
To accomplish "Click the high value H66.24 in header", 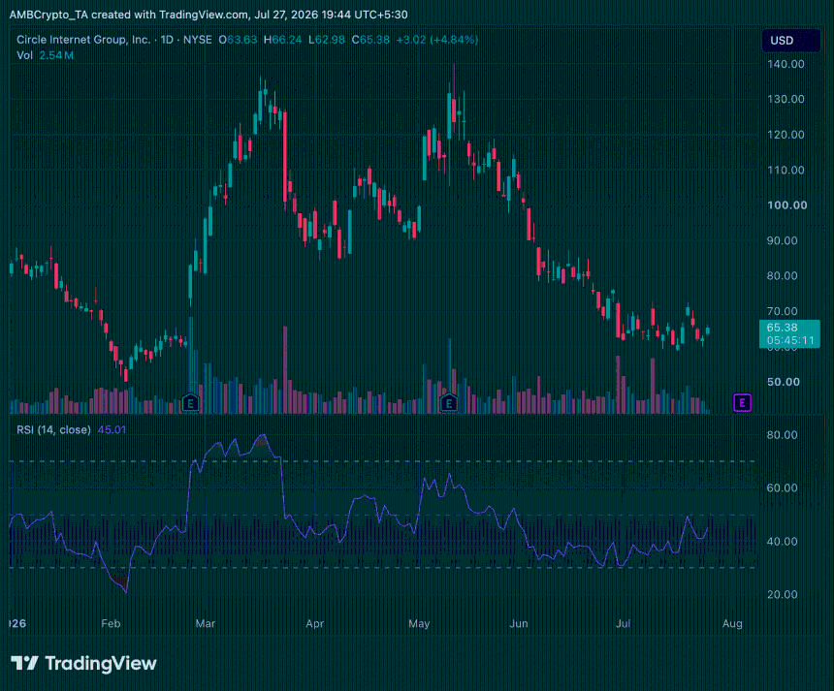I will pos(282,40).
